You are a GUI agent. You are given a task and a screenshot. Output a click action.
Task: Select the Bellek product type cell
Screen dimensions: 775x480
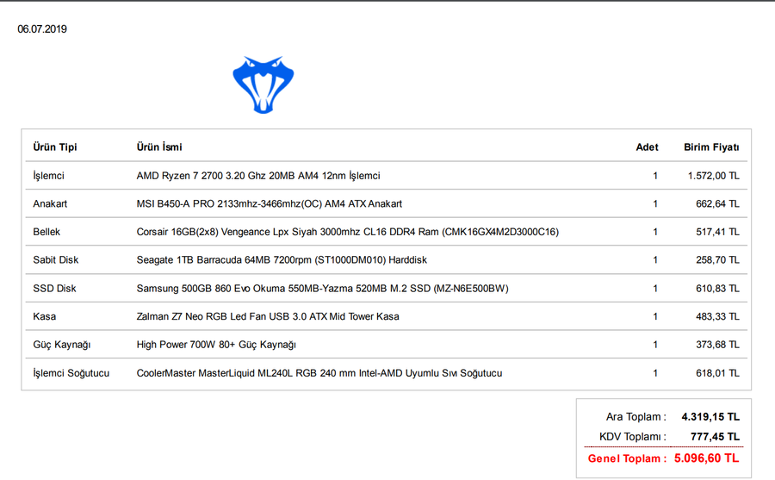[46, 232]
